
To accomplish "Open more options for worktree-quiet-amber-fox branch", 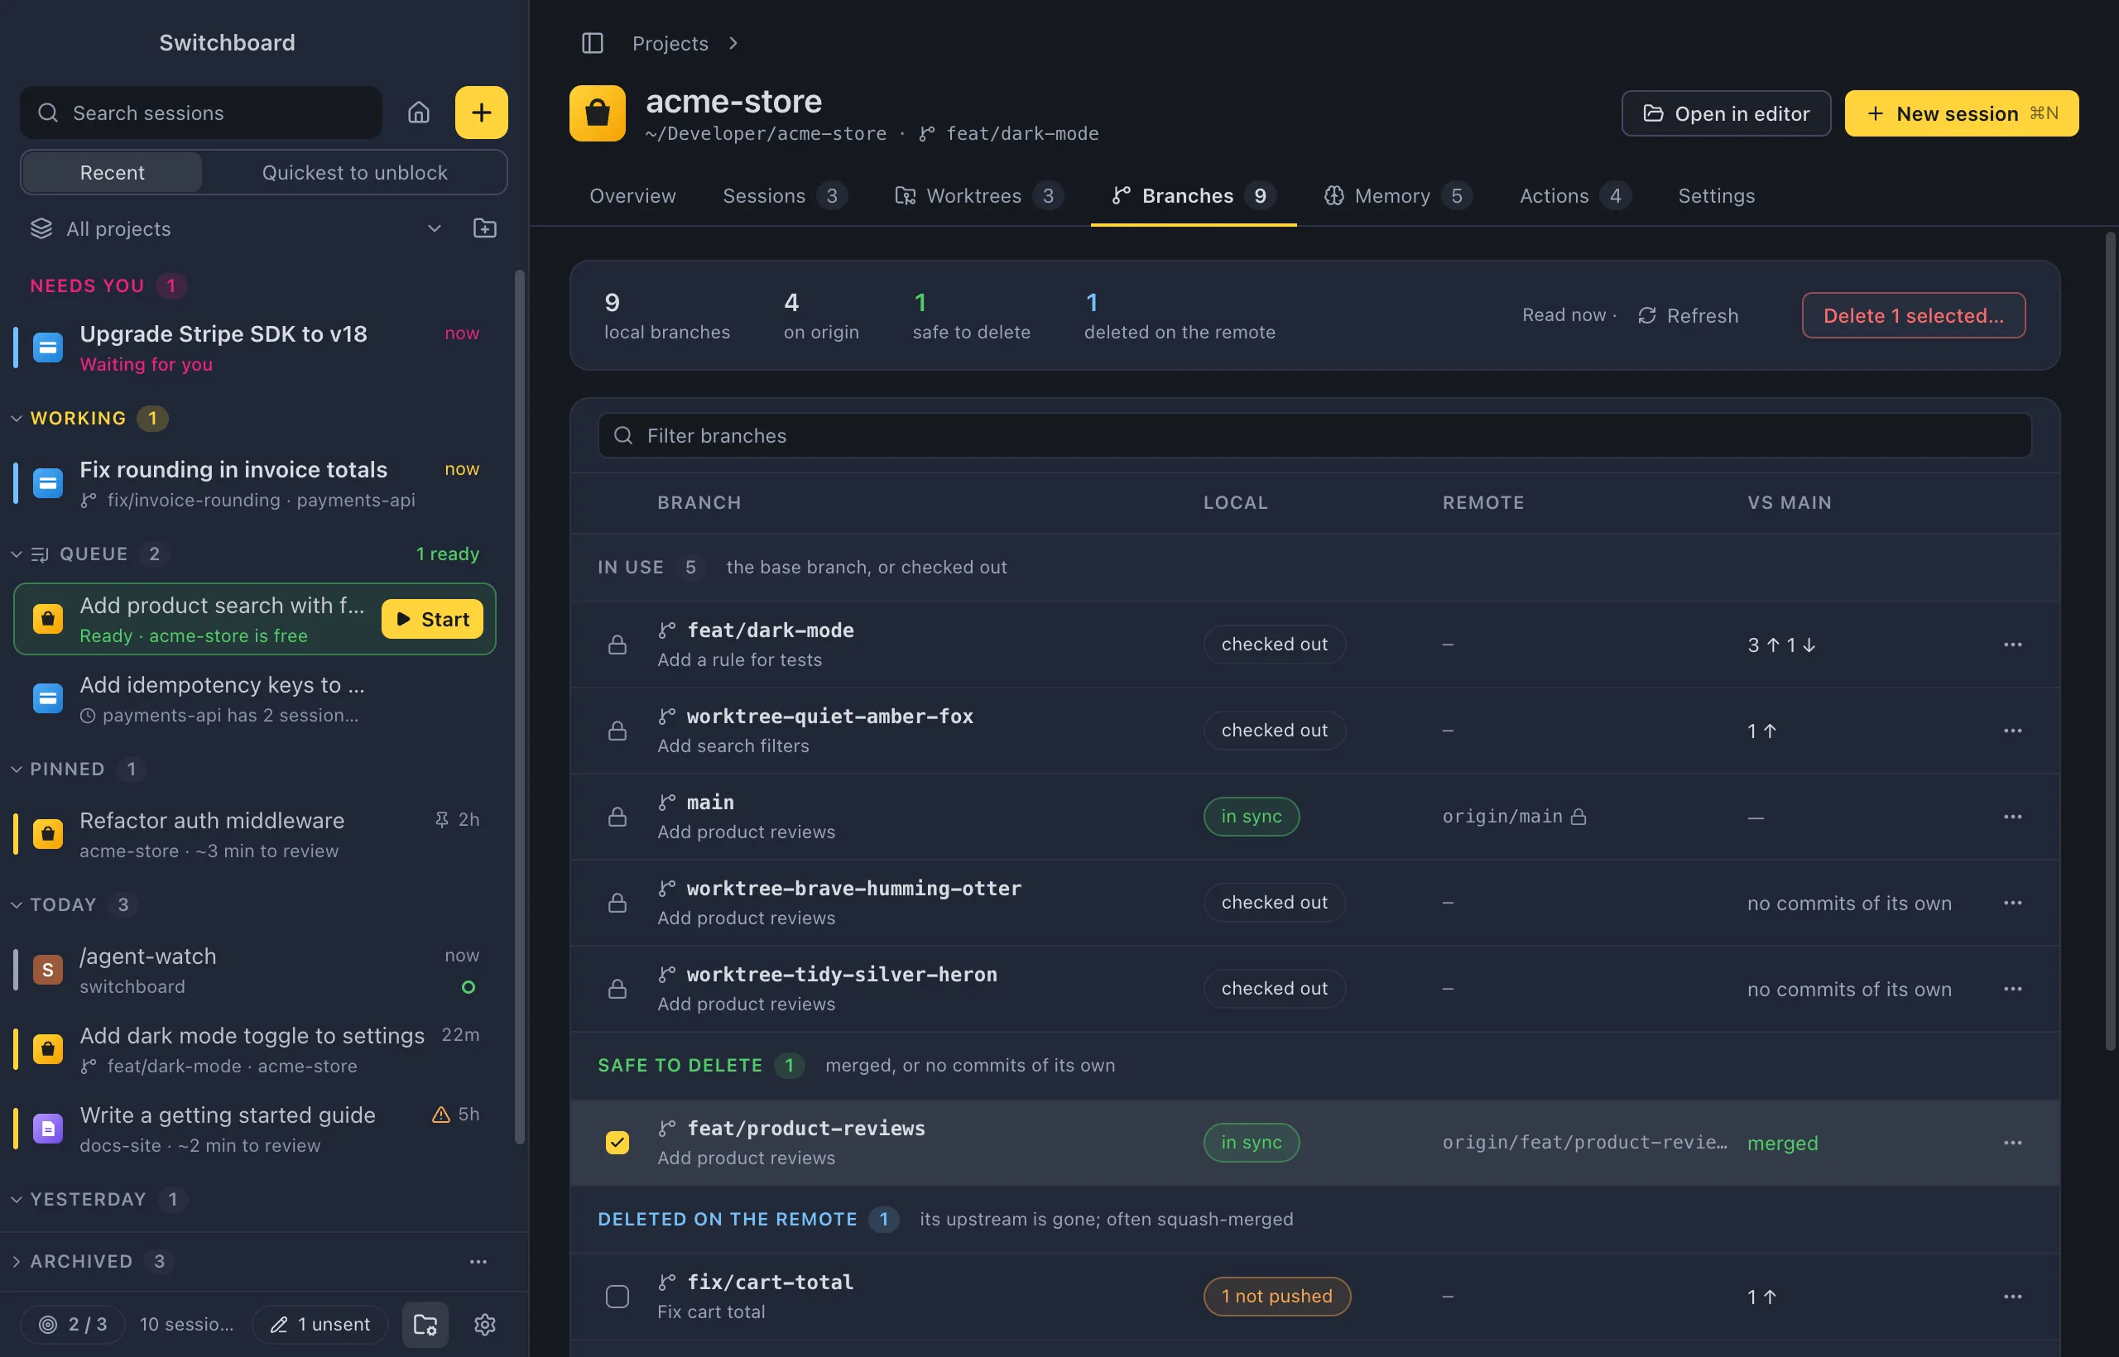I will [x=2012, y=731].
